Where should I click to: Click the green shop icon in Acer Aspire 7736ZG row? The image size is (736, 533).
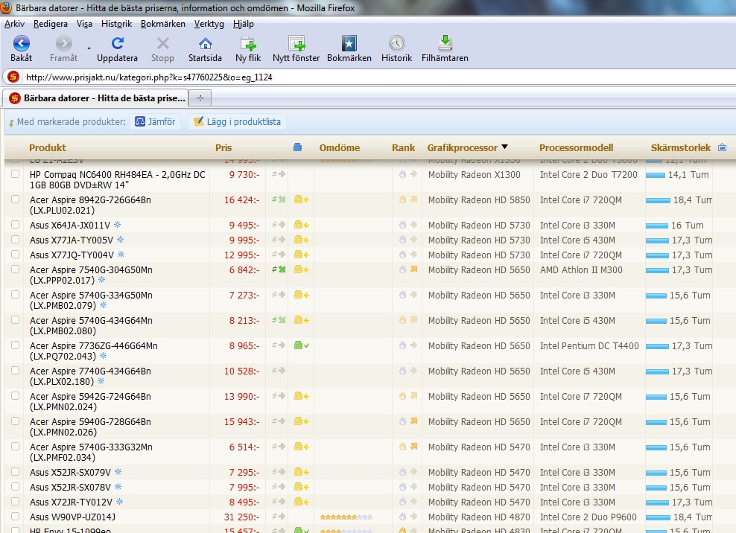click(302, 345)
